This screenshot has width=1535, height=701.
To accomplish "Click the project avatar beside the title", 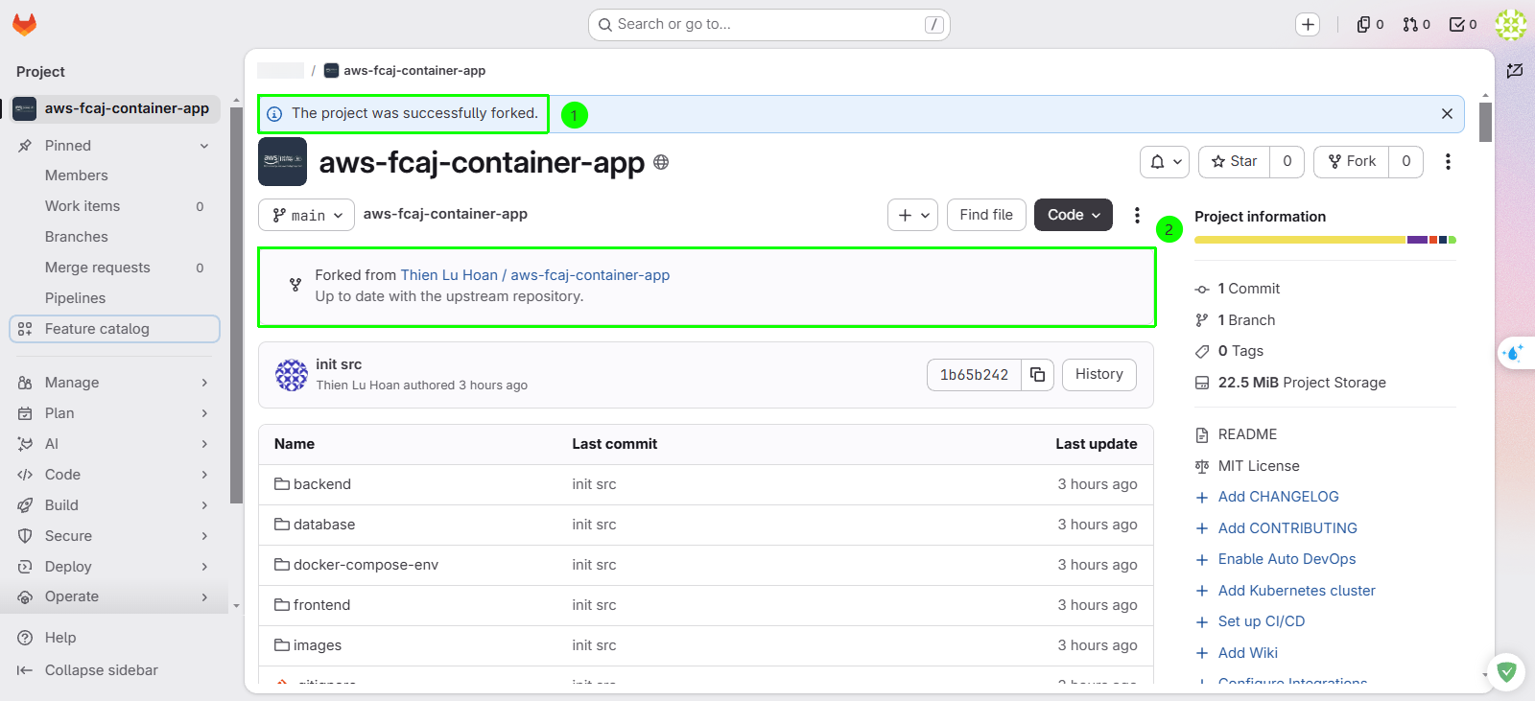I will [x=282, y=161].
